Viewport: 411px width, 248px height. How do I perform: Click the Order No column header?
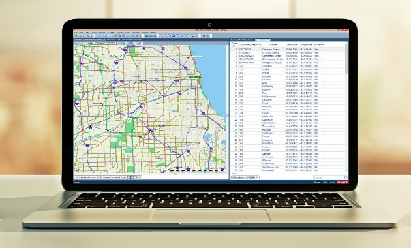(234, 44)
